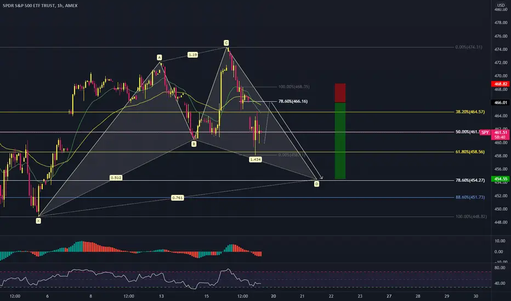Select harmonic pattern point A label

click(x=160, y=57)
